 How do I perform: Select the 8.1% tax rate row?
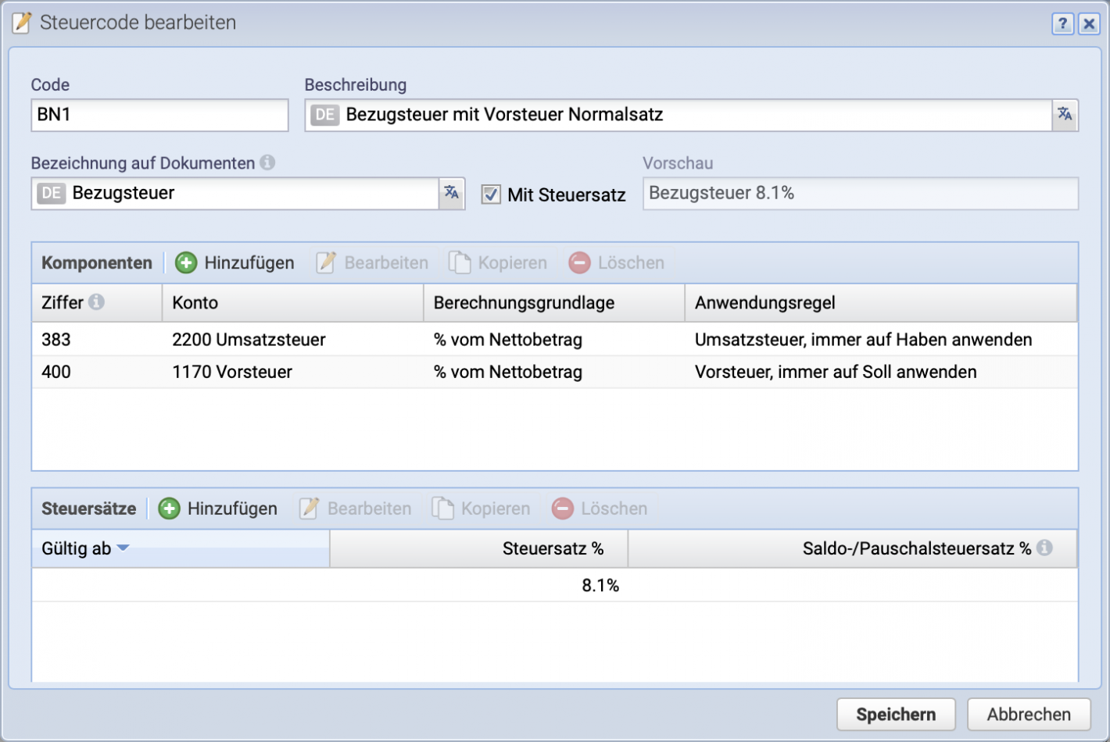(x=555, y=585)
